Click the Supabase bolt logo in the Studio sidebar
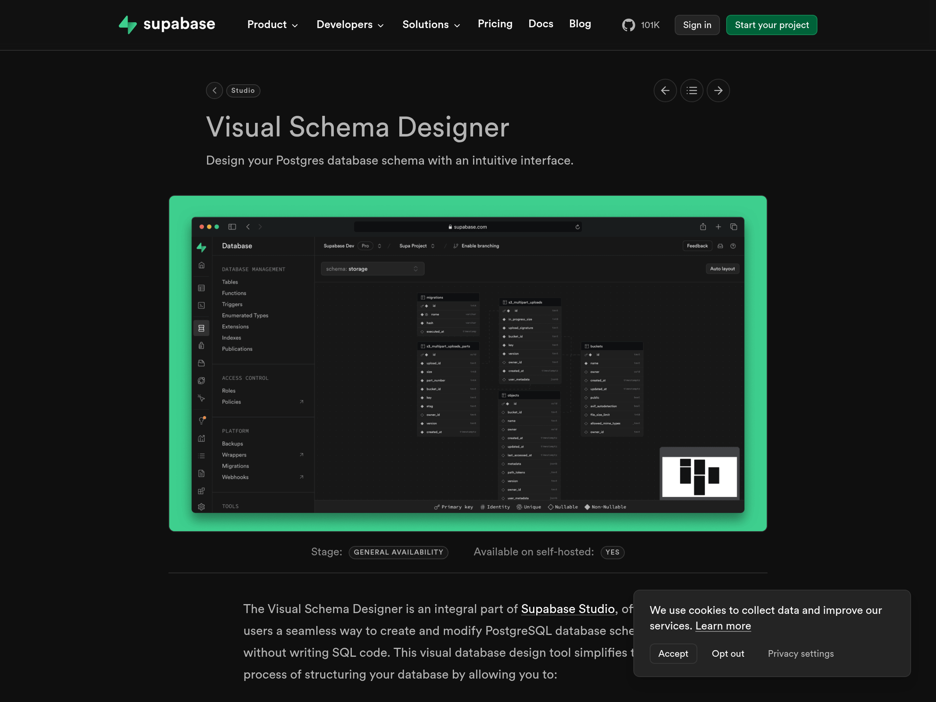This screenshot has width=936, height=702. (201, 247)
